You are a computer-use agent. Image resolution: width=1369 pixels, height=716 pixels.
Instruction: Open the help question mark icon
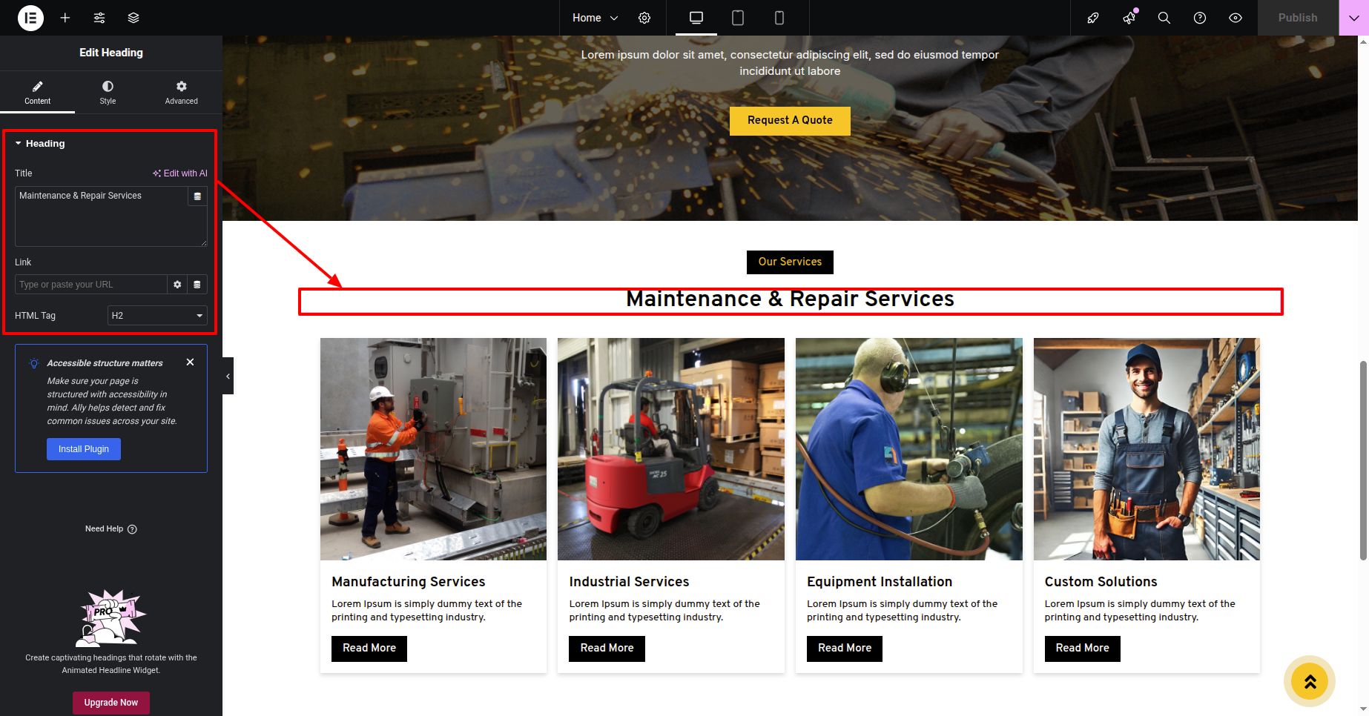[x=1200, y=18]
